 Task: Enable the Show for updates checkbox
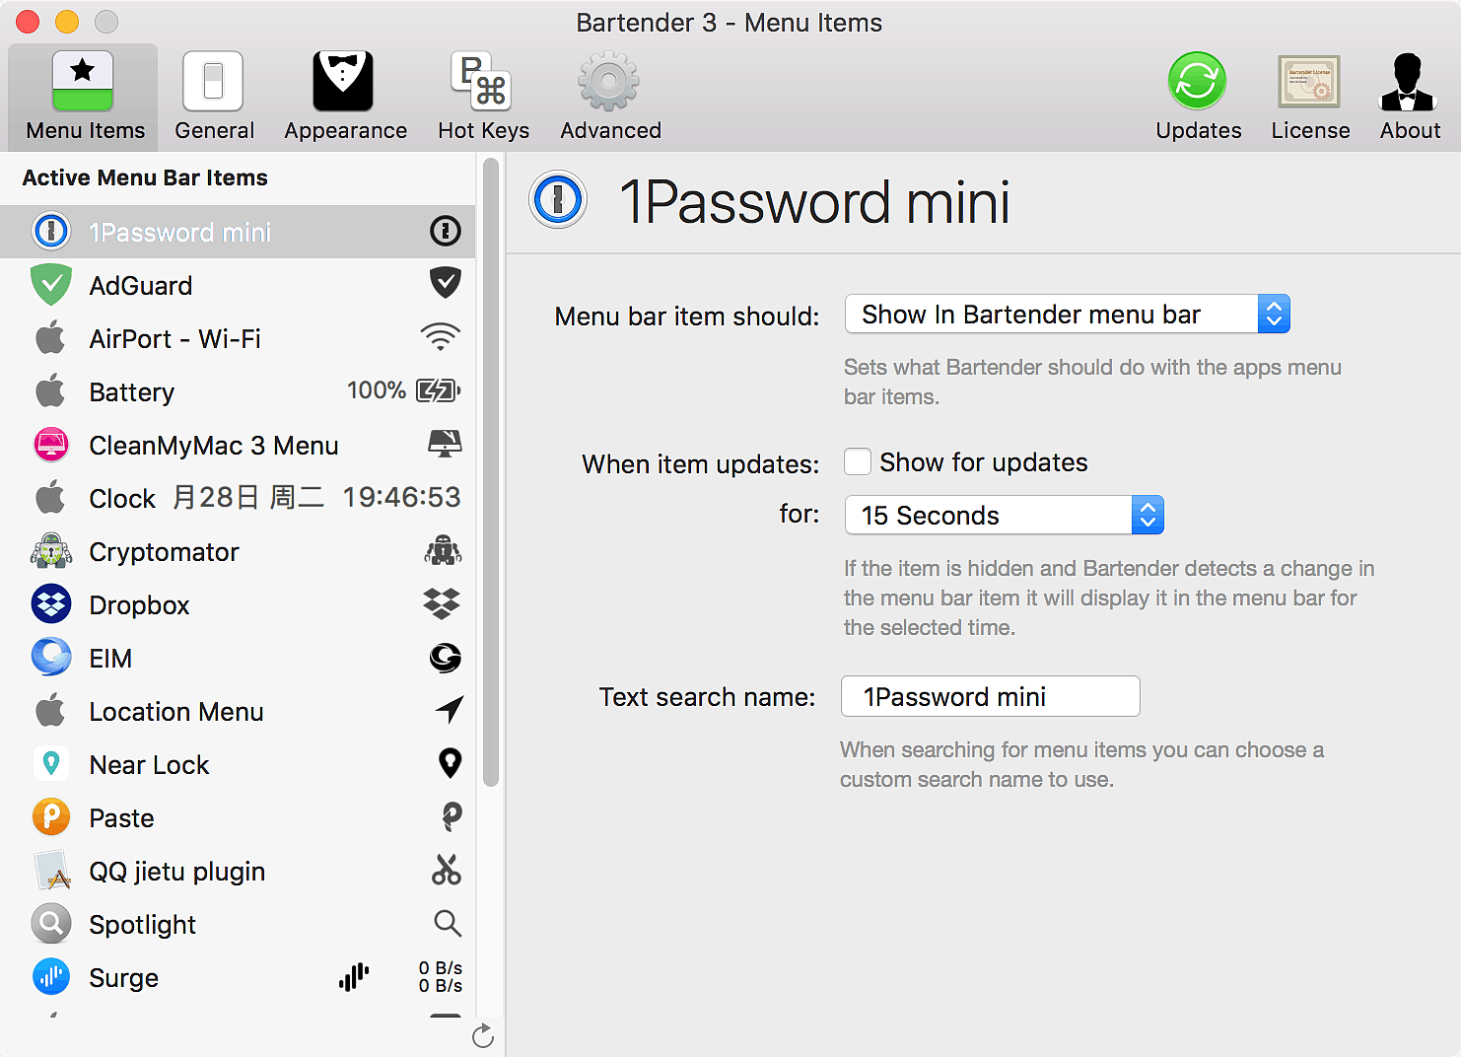(x=858, y=462)
